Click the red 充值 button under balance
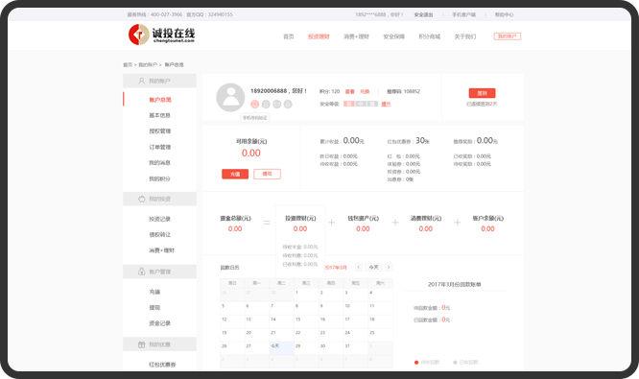 235,174
